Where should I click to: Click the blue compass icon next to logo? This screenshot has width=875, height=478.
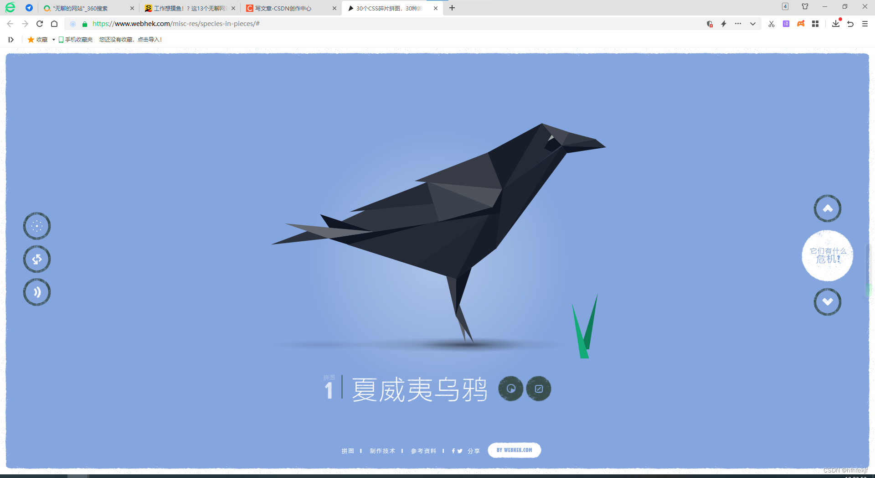[29, 8]
